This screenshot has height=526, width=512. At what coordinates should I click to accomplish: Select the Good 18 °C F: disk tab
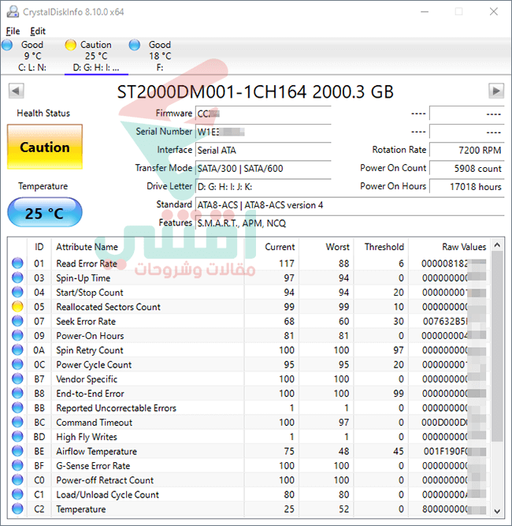(160, 56)
